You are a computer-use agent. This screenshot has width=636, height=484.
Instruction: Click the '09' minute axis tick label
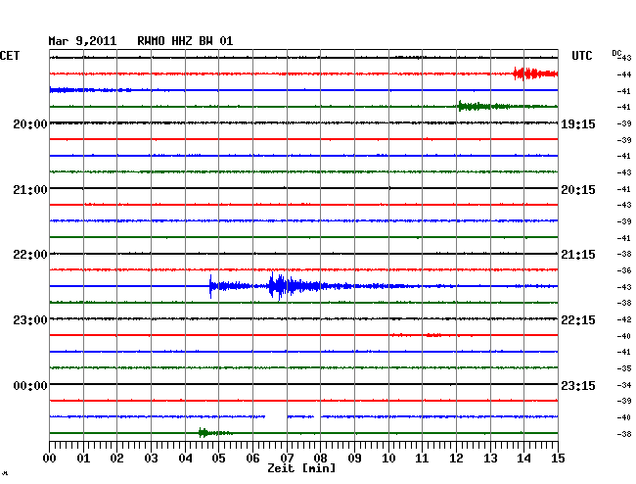(354, 459)
